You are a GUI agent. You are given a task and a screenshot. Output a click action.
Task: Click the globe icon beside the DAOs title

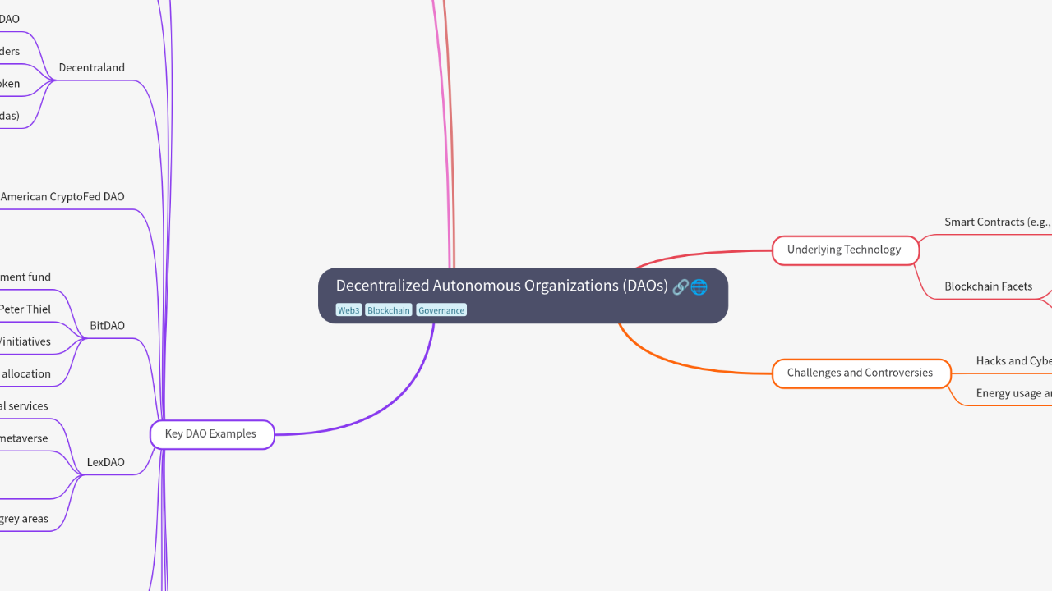(x=699, y=286)
